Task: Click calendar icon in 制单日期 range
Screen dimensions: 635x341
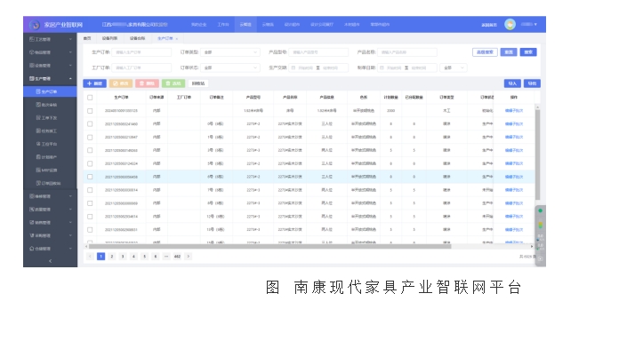Action: (x=382, y=67)
